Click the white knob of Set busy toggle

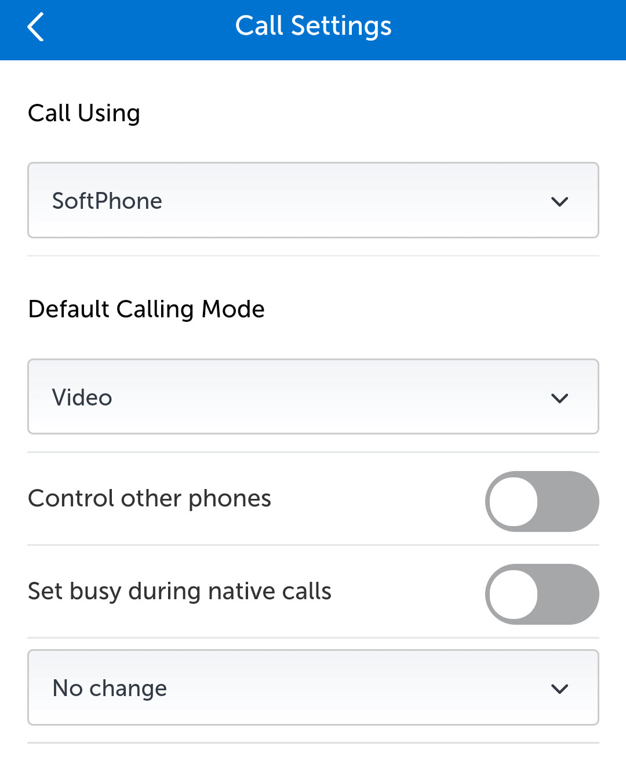514,594
